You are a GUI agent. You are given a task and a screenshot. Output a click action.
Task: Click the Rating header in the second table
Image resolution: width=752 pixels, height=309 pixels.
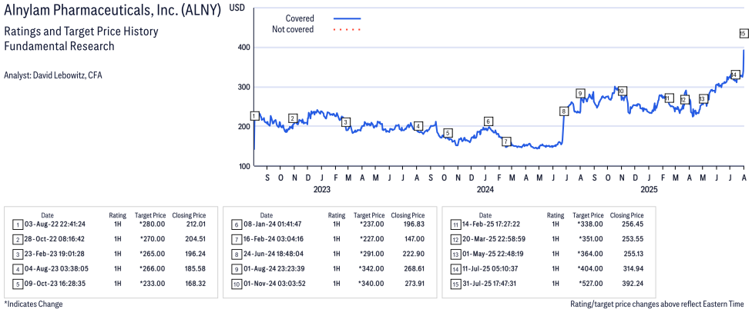click(336, 215)
